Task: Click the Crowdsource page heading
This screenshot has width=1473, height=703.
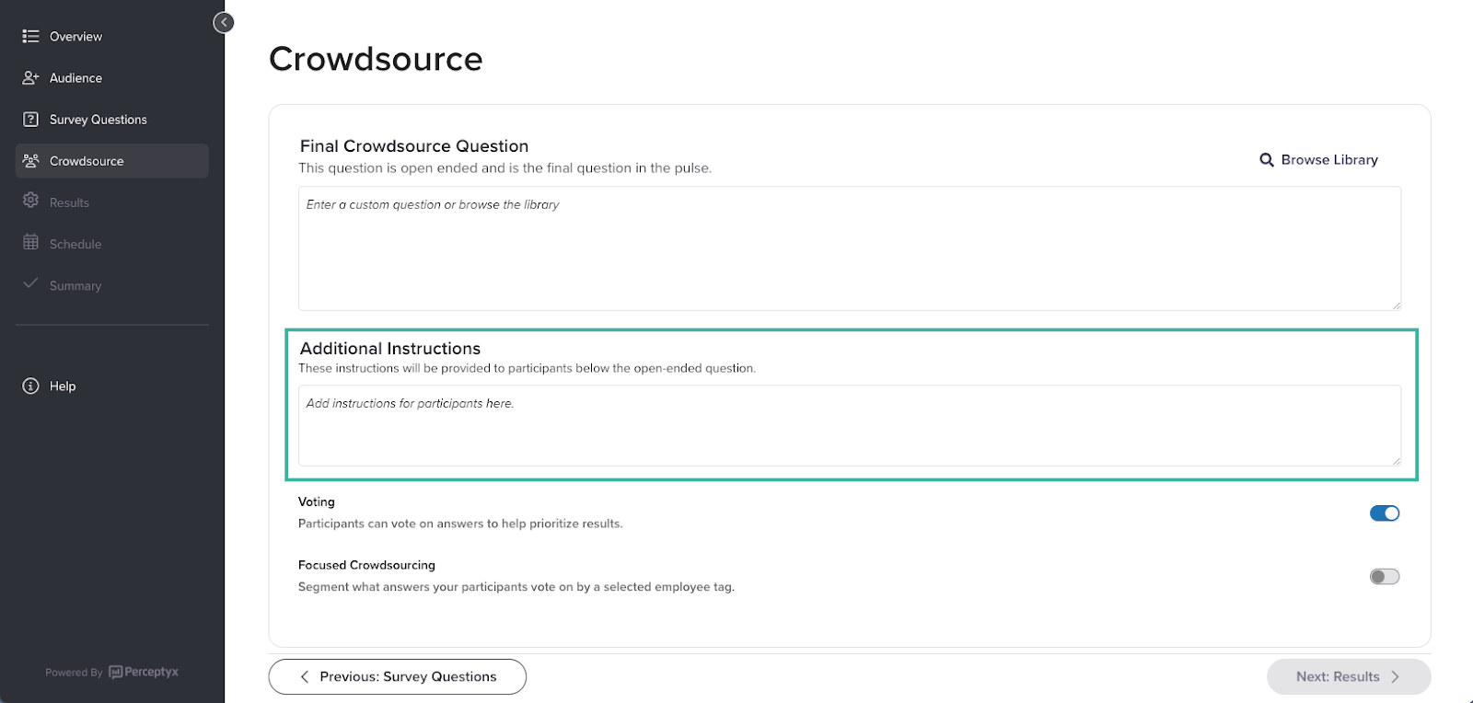Action: 376,59
